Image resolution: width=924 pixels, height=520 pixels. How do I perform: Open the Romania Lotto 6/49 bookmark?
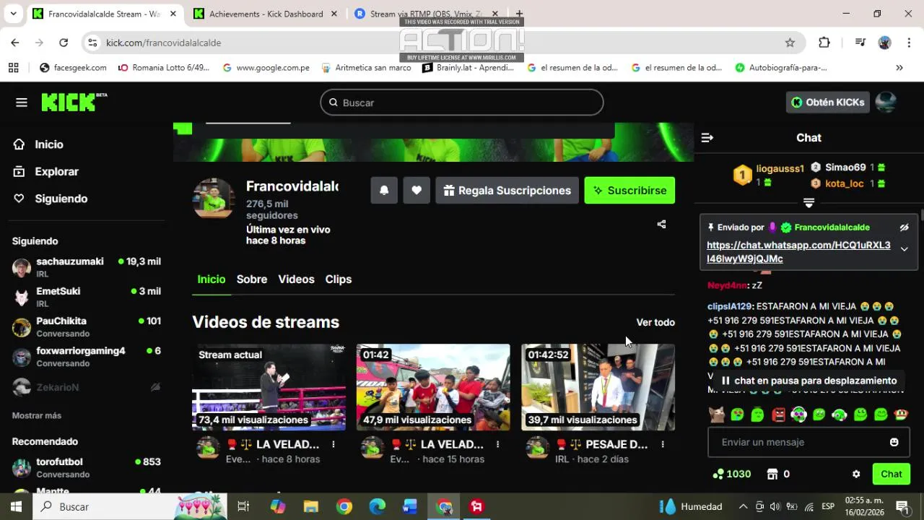[164, 67]
